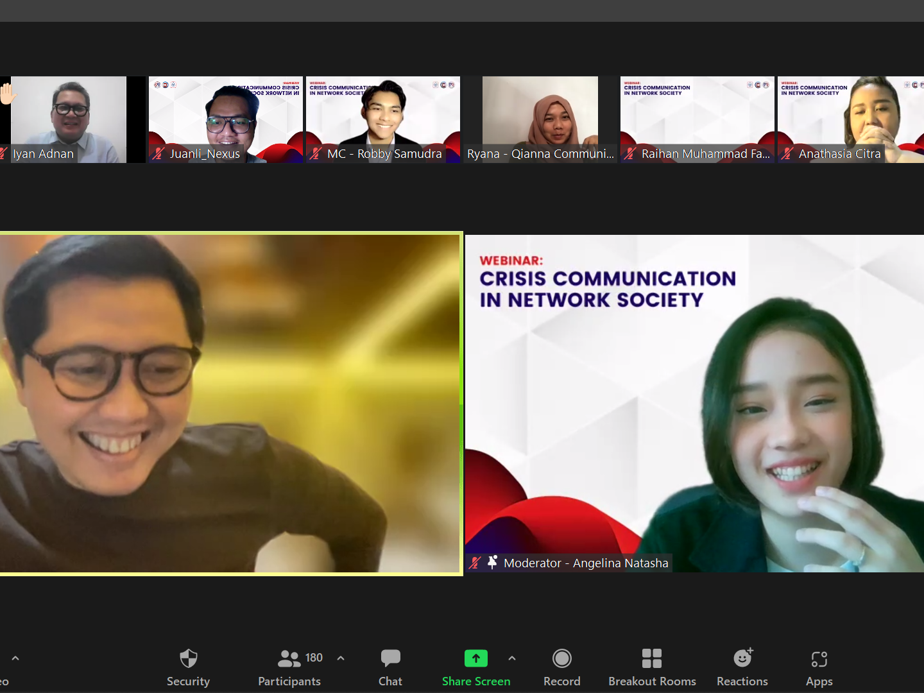Open the Reactions panel
The image size is (924, 693).
point(742,667)
